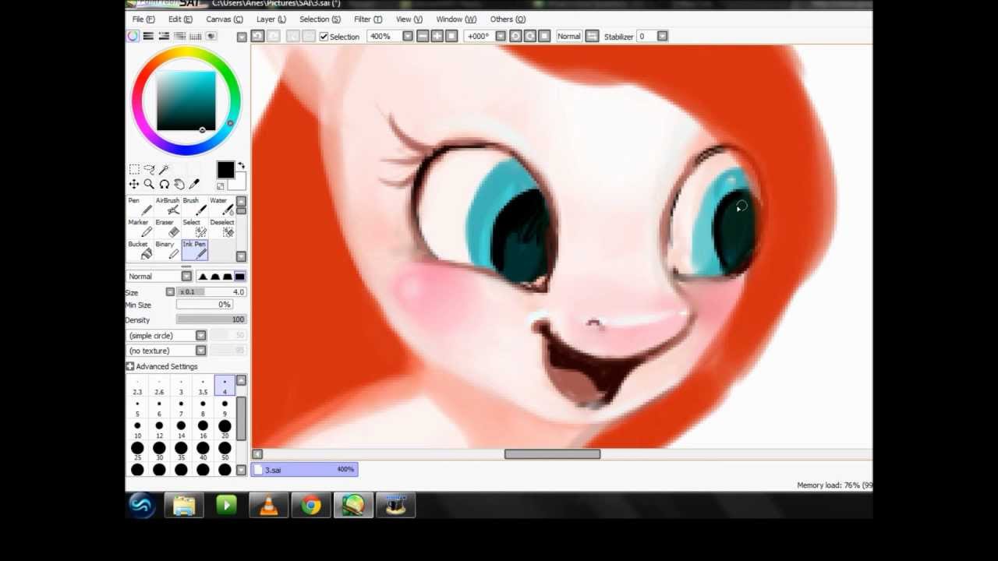Rotate canvas view counterclockwise

coord(515,36)
